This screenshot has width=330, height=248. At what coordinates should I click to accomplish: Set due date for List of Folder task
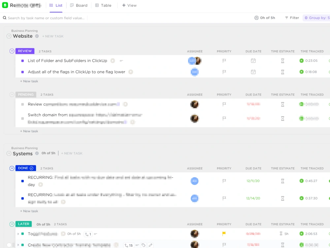pos(253,61)
